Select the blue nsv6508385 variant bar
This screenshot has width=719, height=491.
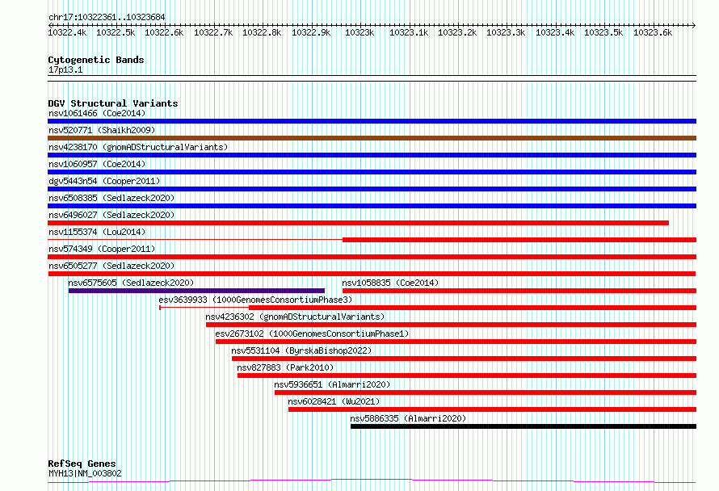tap(372, 206)
